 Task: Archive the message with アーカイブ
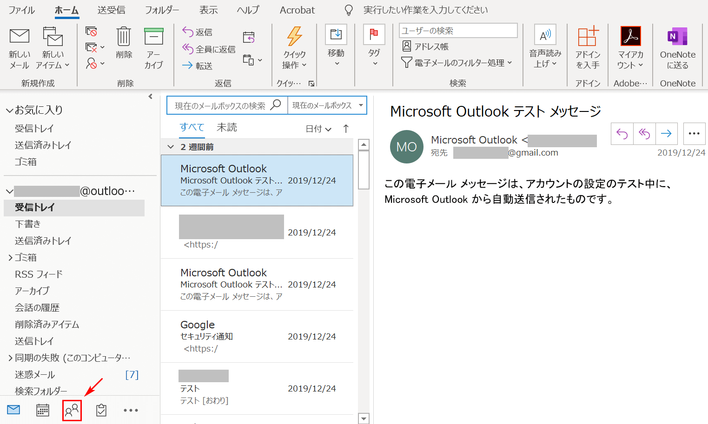[x=153, y=48]
